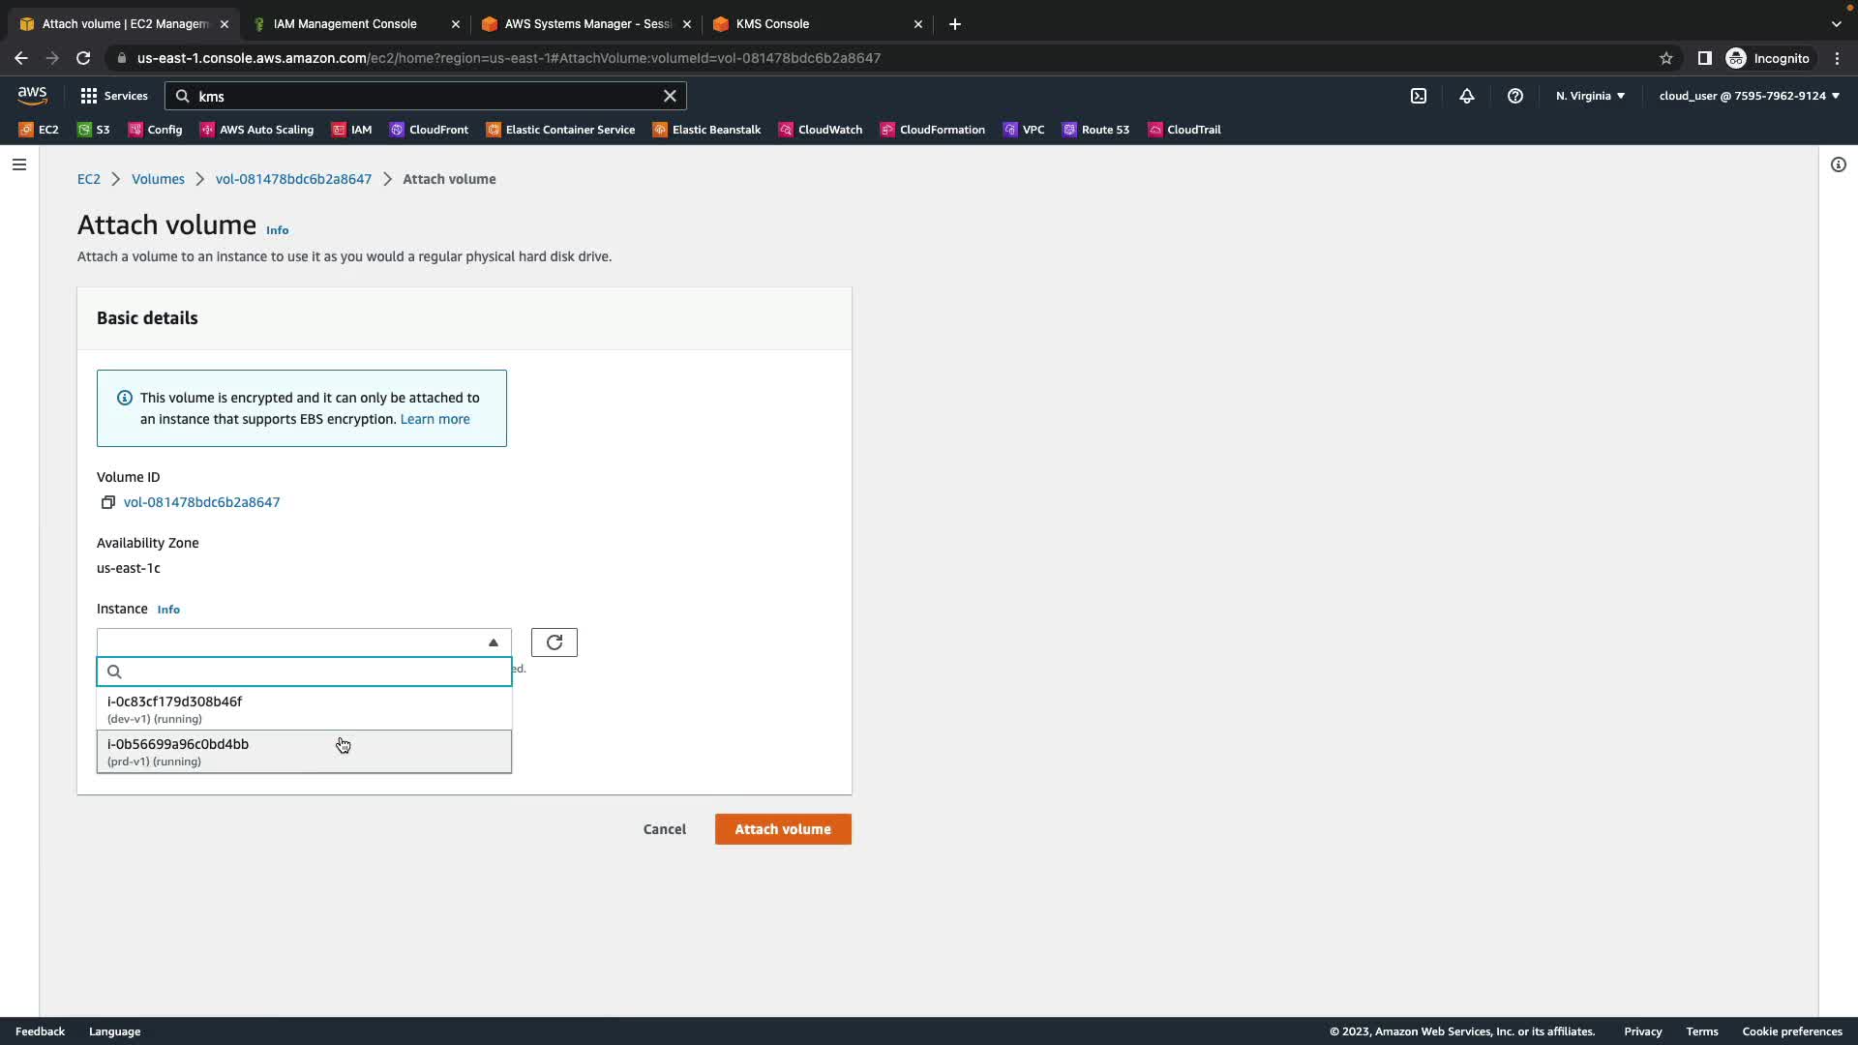Collapse the Instance dropdown arrow

pos(494,642)
